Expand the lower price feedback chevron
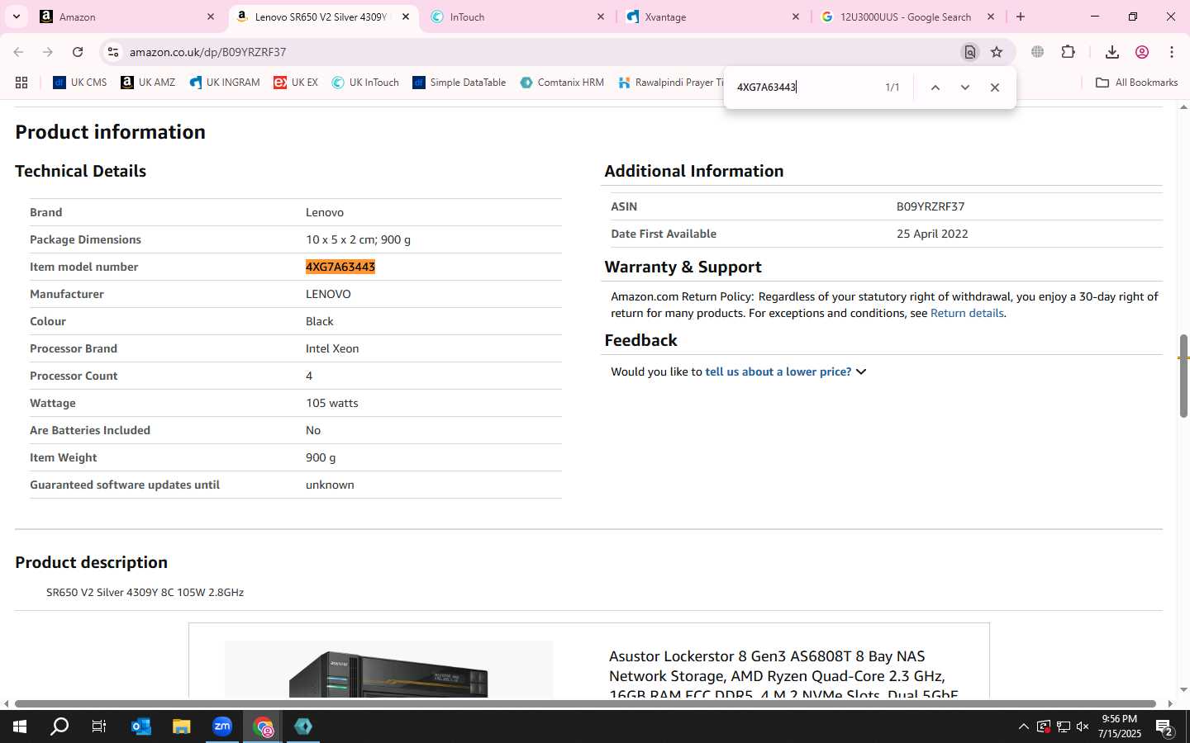This screenshot has width=1190, height=743. tap(861, 371)
